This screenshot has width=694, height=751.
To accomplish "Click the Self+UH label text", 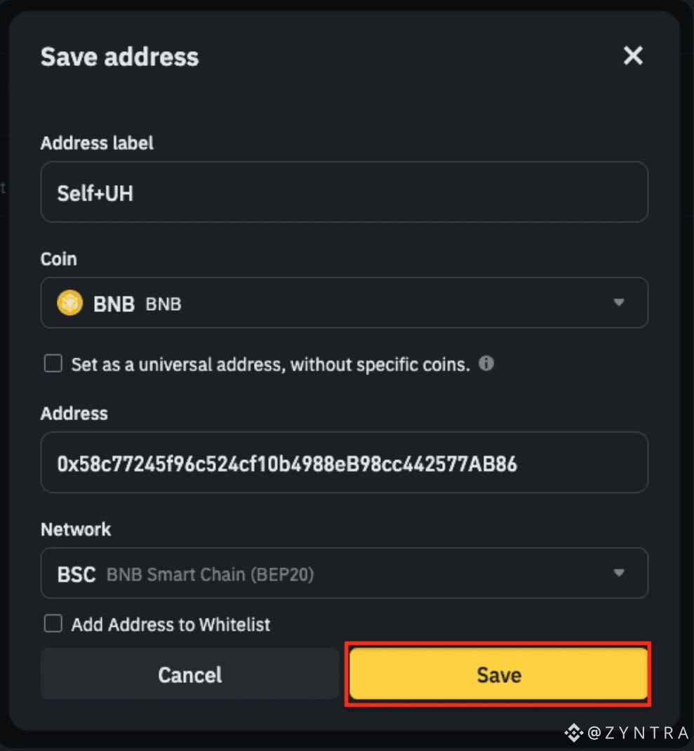I will click(95, 194).
